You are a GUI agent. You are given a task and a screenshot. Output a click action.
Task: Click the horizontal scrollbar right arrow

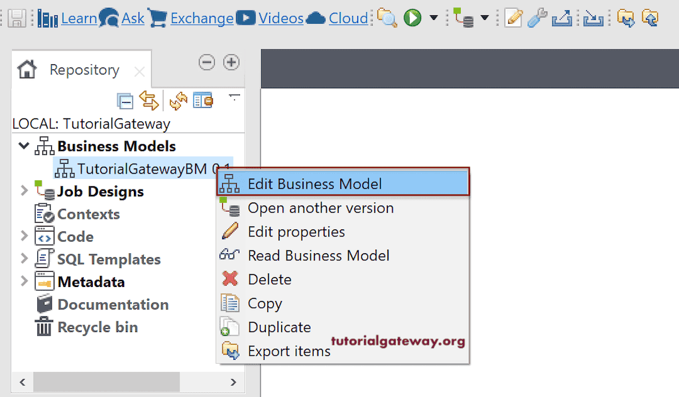coord(233,382)
